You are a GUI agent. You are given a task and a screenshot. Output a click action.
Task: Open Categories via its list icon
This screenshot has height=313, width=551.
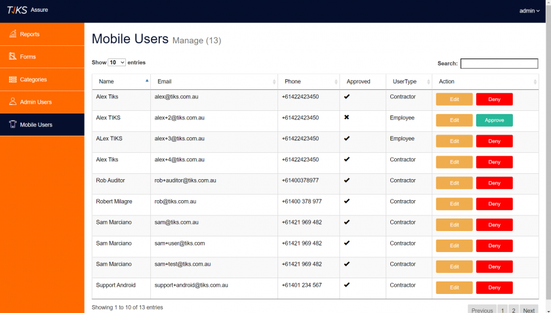tap(12, 79)
